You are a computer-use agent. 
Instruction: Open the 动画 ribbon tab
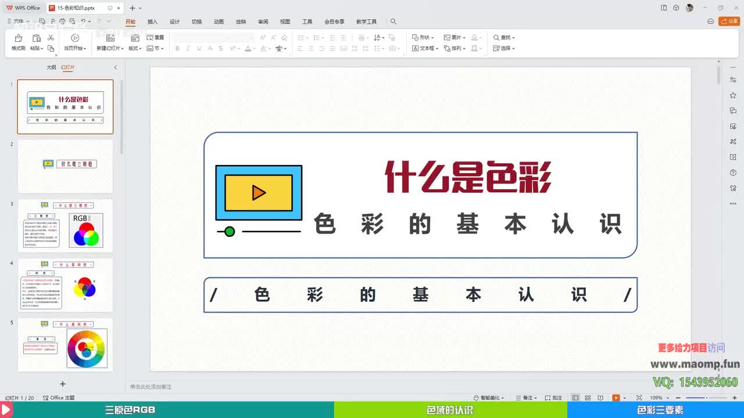219,21
